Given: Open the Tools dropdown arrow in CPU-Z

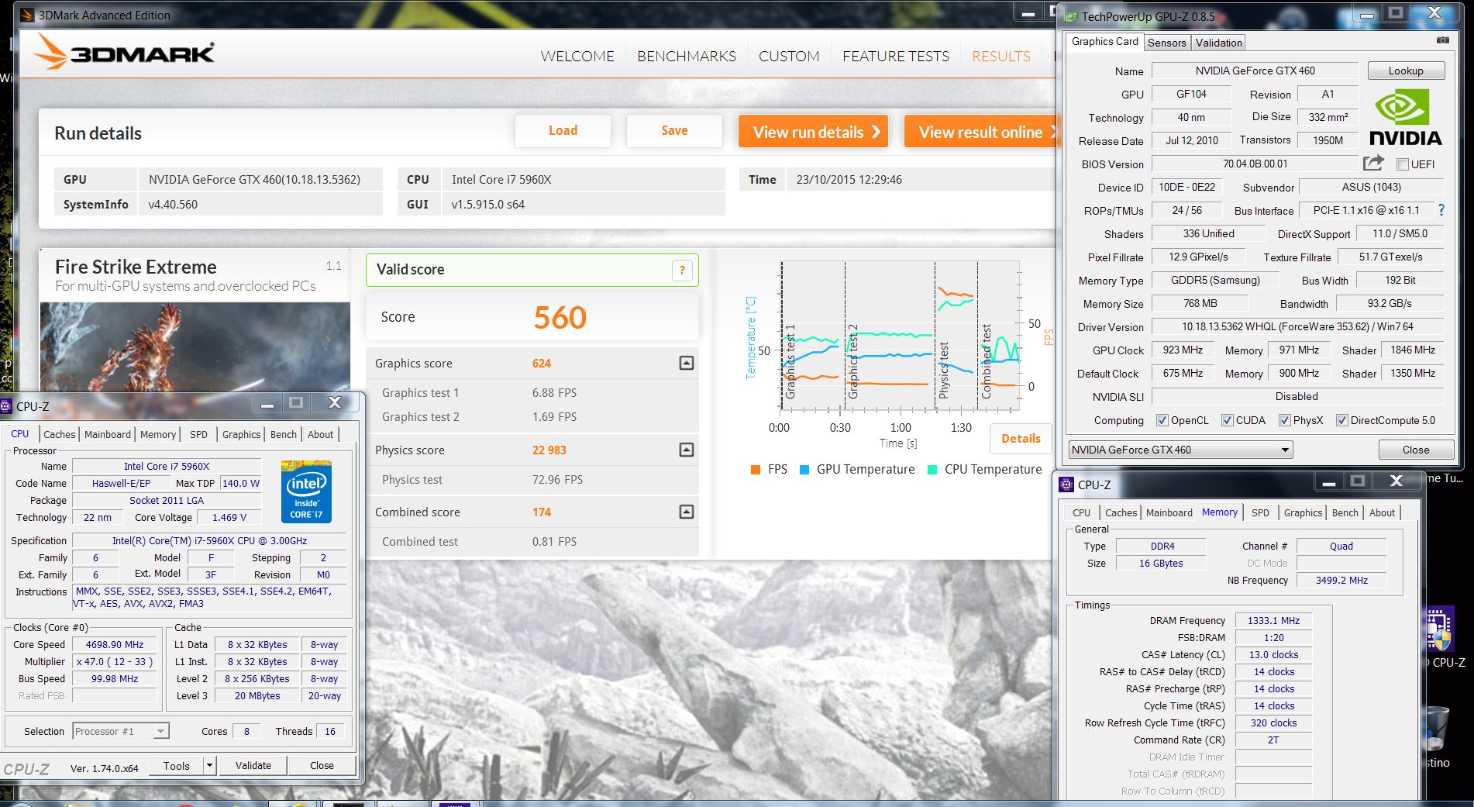Looking at the screenshot, I should (x=208, y=766).
